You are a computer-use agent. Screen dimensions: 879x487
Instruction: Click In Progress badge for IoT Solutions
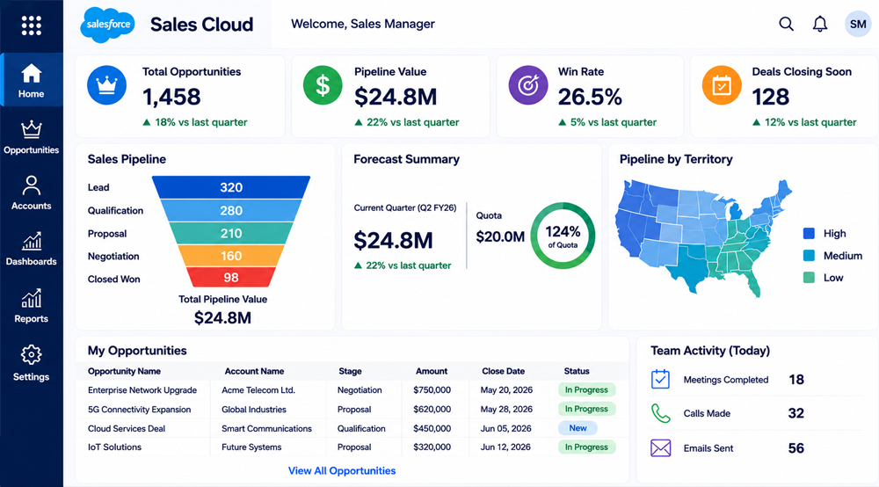[x=586, y=447]
